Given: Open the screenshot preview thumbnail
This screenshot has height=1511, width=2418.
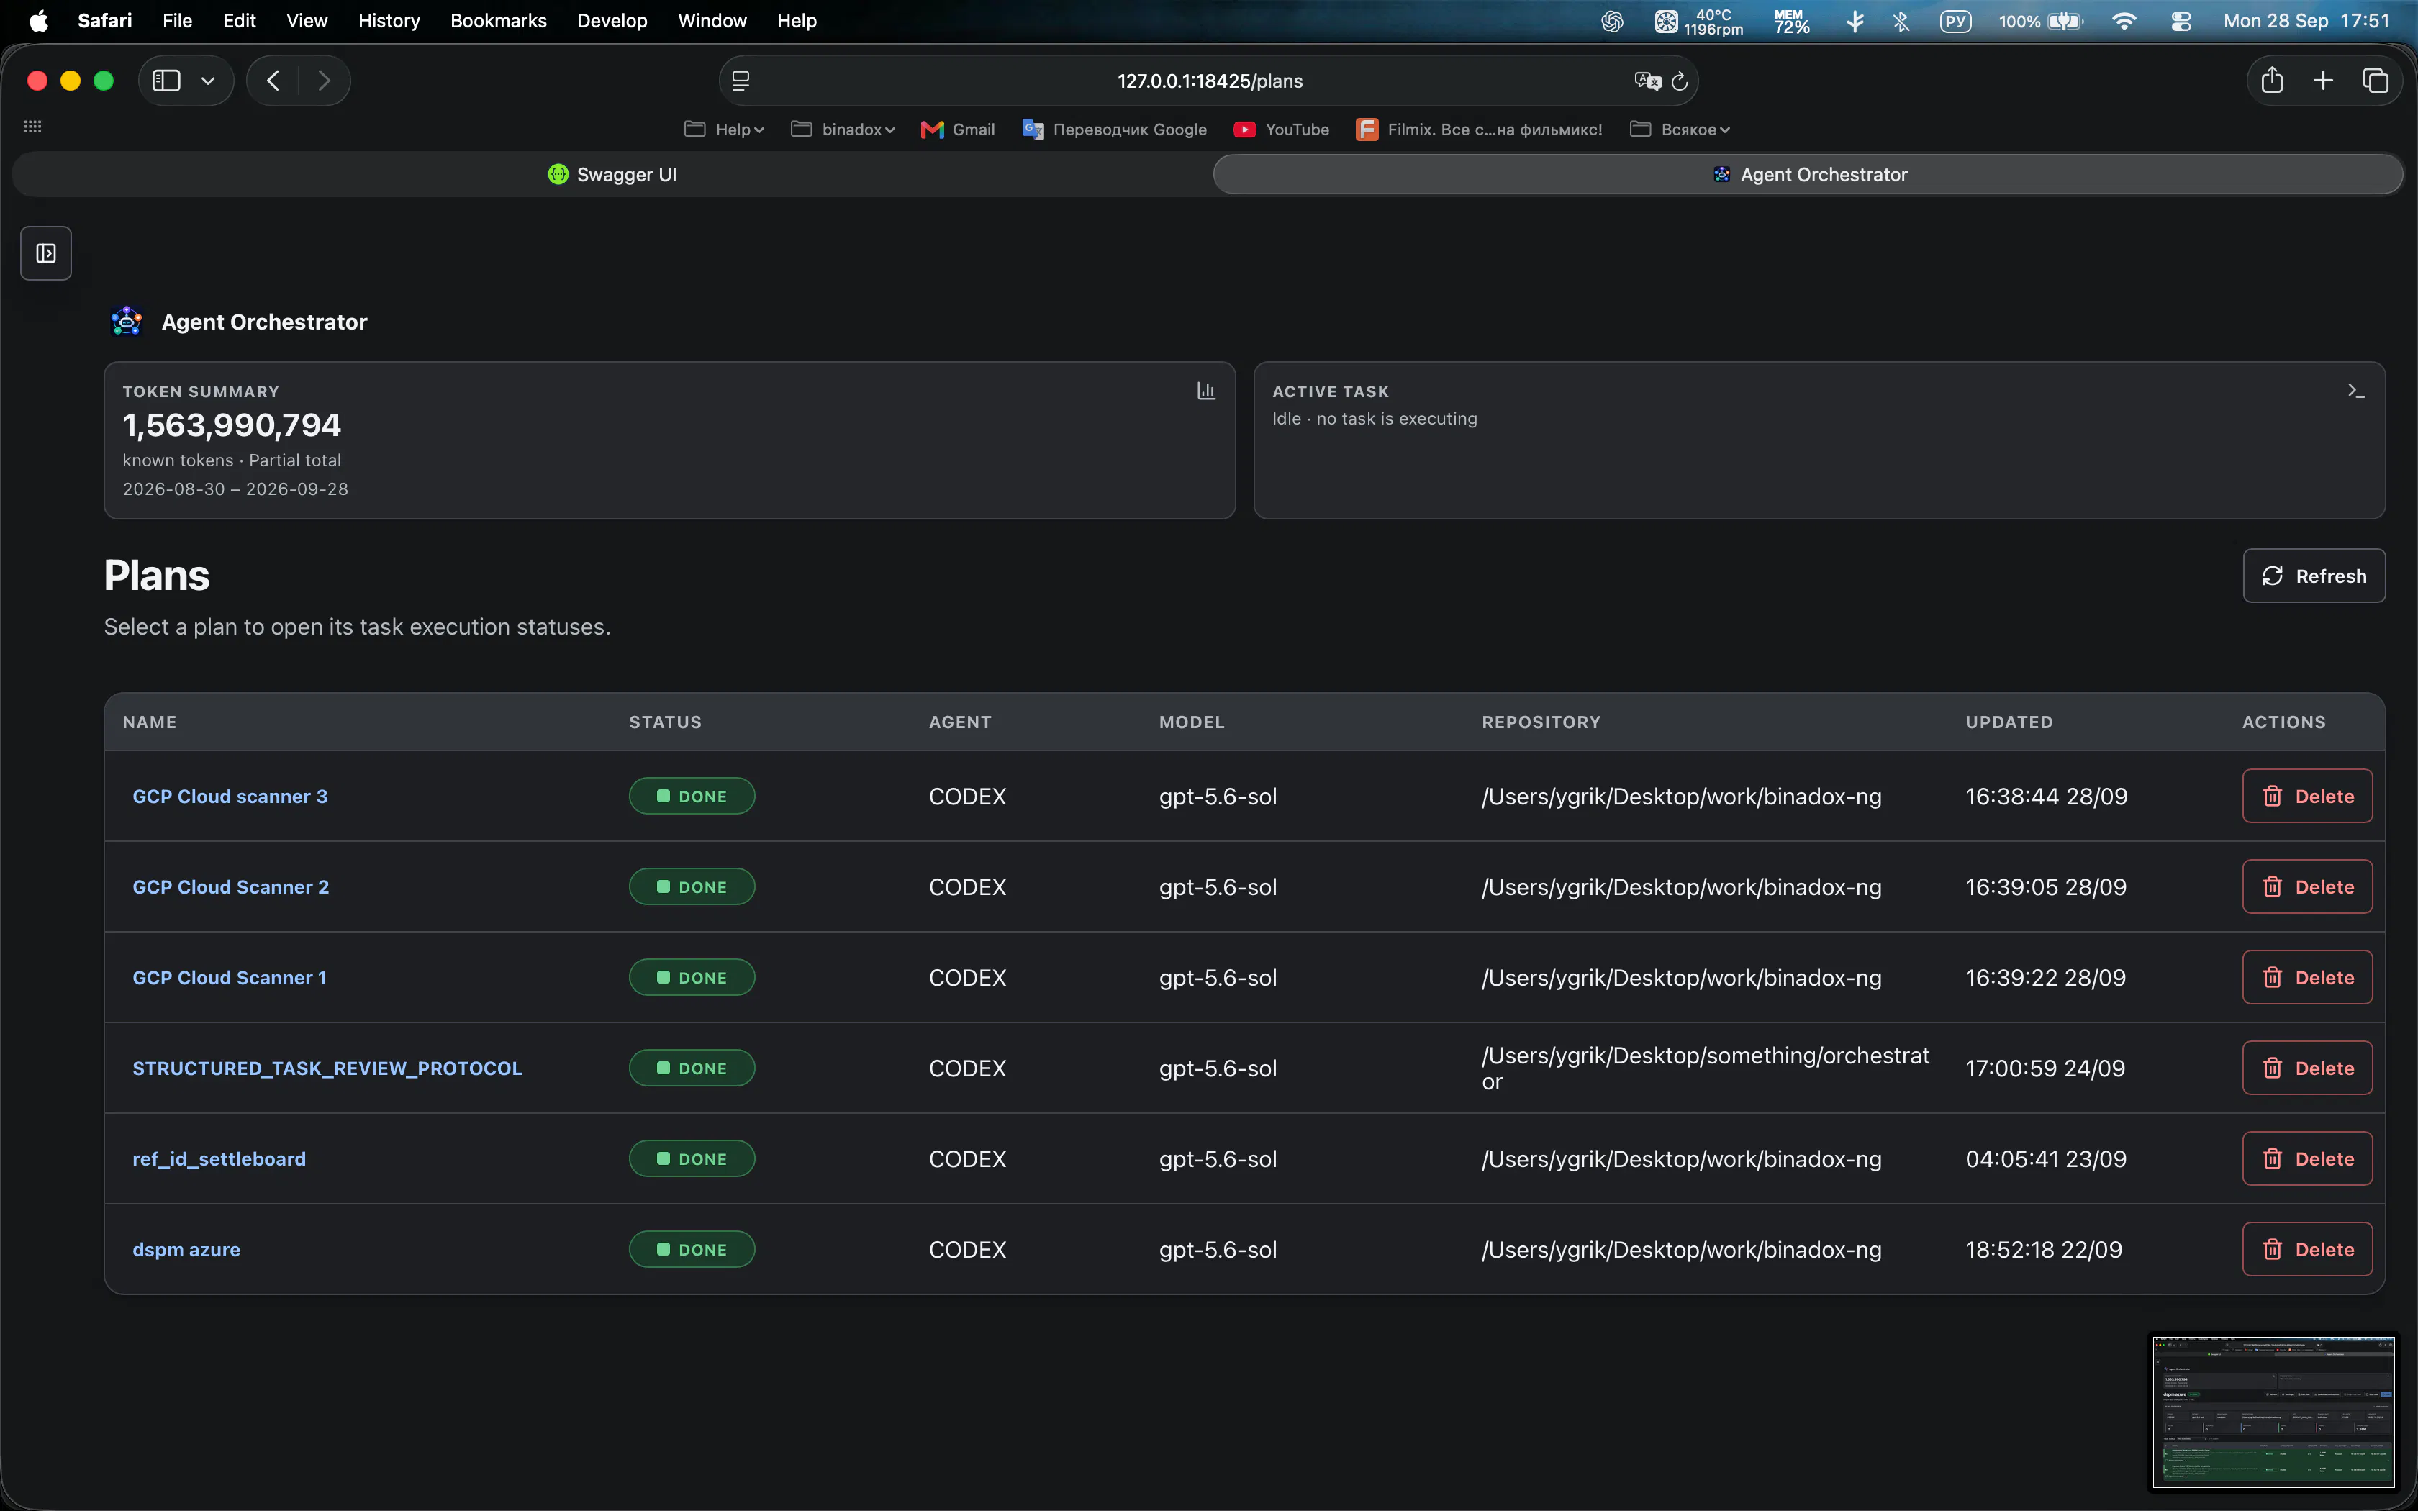Looking at the screenshot, I should (2273, 1412).
